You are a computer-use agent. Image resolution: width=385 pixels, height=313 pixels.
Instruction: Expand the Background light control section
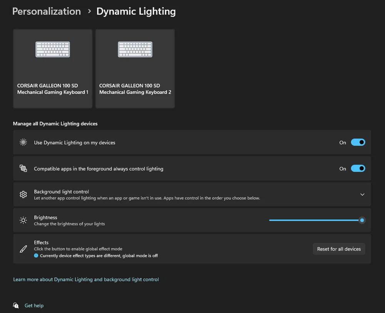pyautogui.click(x=362, y=194)
